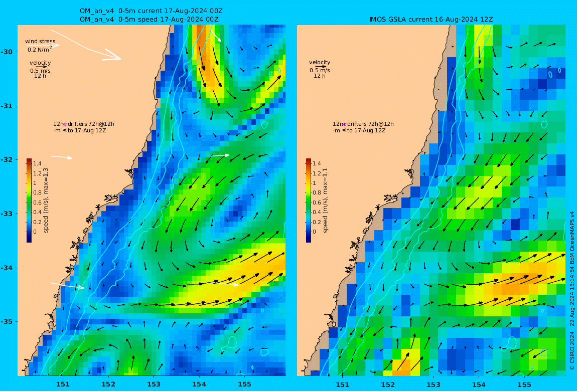Image resolution: width=577 pixels, height=391 pixels.
Task: Click '12m drifters 72h@12h' text in the left map
Action: (x=84, y=124)
